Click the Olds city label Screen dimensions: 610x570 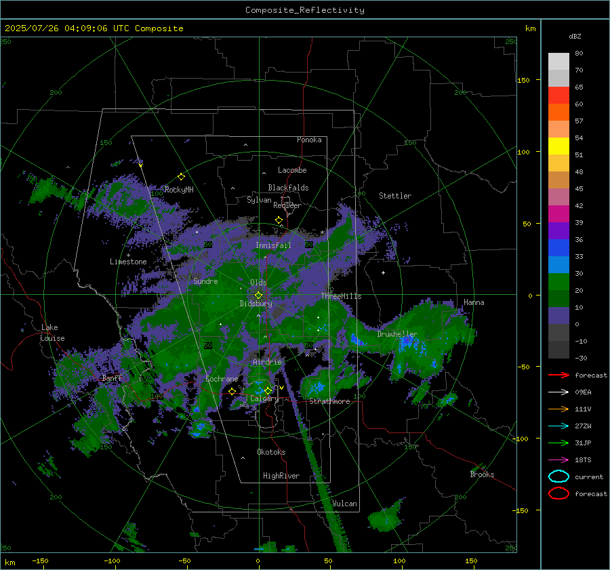258,283
